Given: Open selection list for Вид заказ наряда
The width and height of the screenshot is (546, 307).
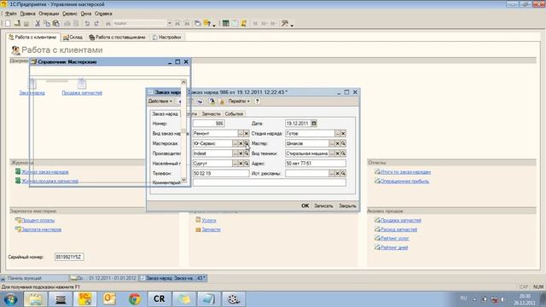Looking at the screenshot, I should (241, 133).
